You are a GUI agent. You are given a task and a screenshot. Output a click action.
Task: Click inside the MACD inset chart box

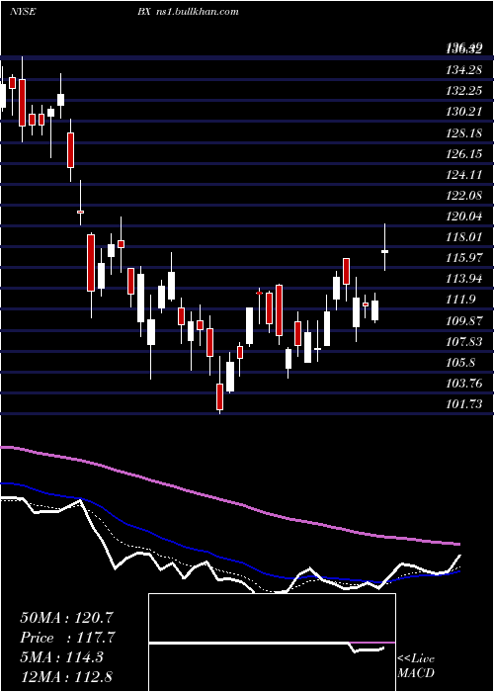pos(272,643)
